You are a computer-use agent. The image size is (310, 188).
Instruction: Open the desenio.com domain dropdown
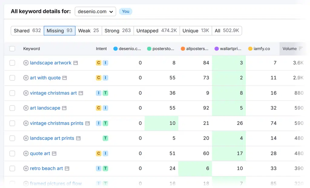point(95,11)
